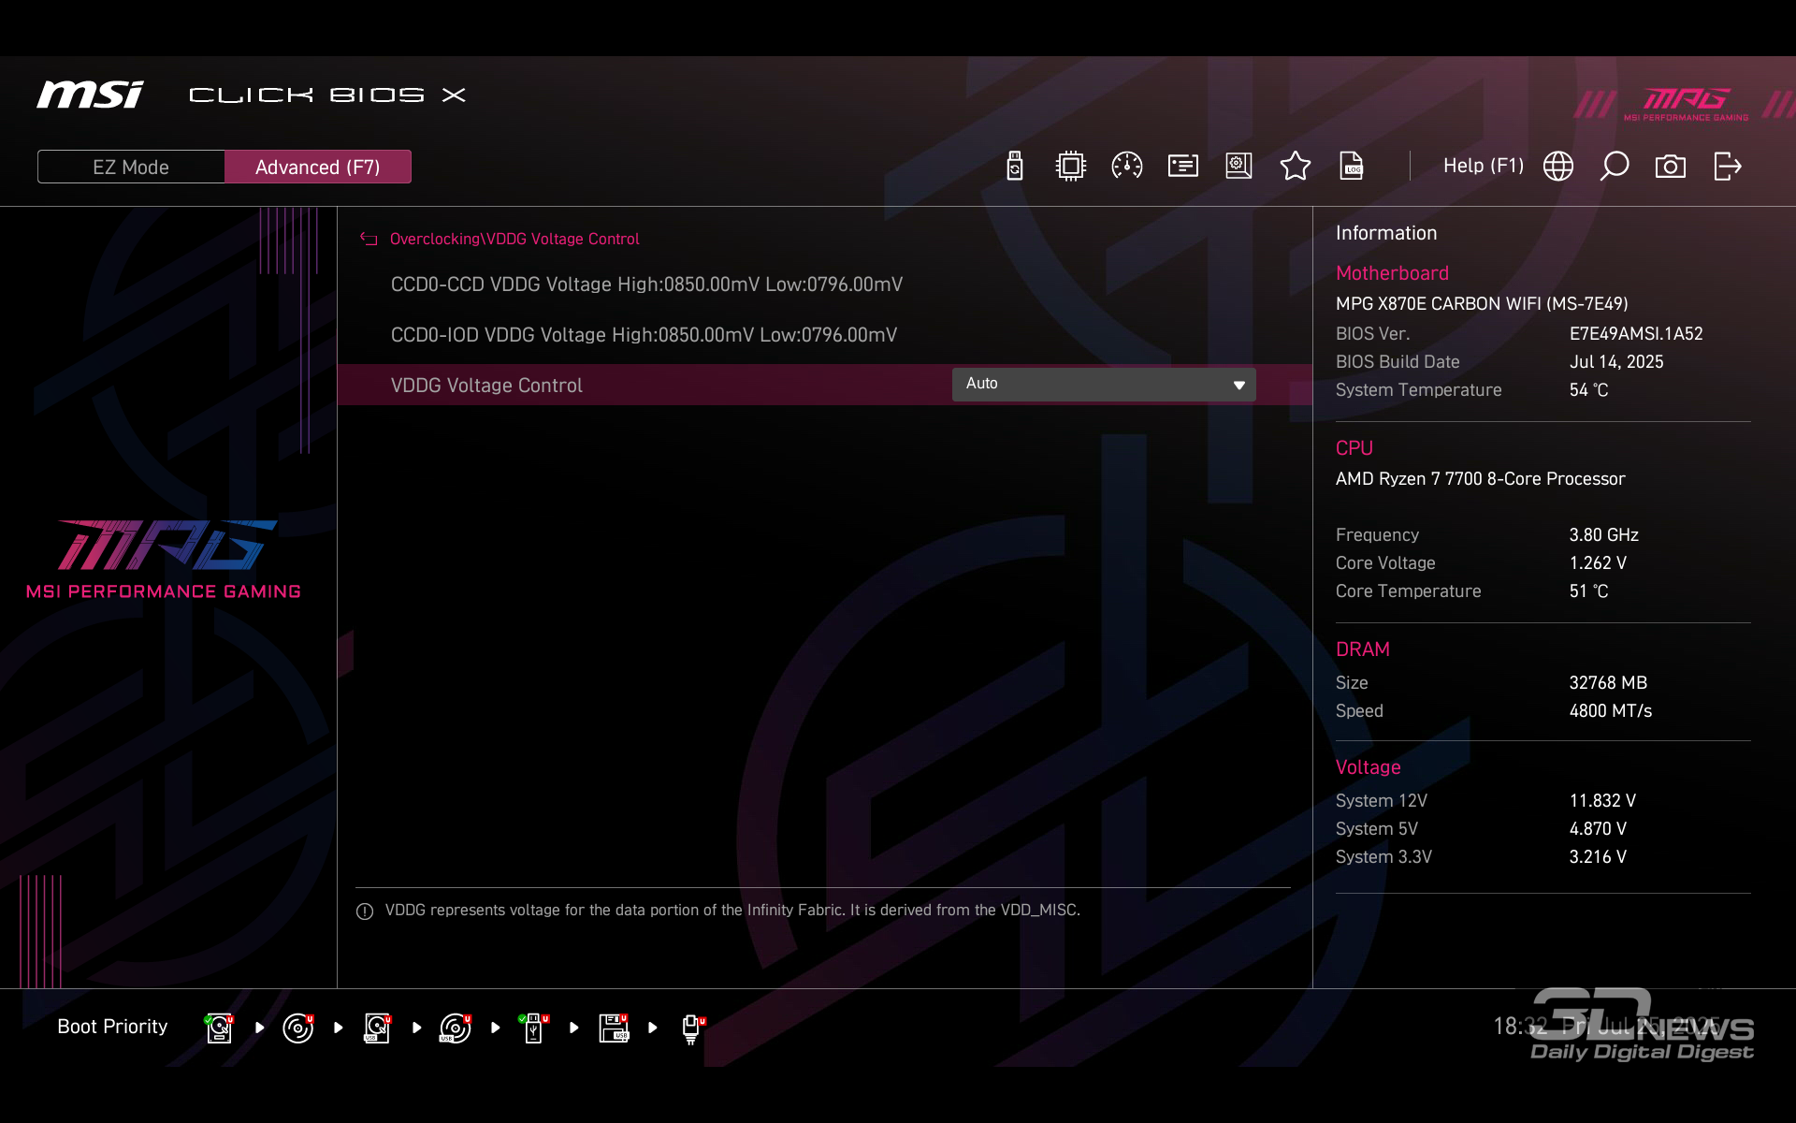Viewport: 1796px width, 1123px height.
Task: Click the VDDG help description text
Action: coord(732,911)
